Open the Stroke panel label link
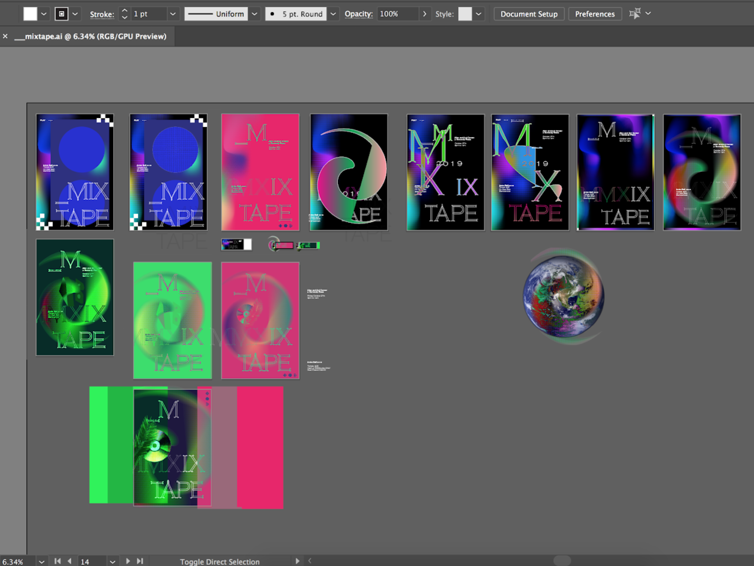The image size is (754, 566). coord(102,14)
